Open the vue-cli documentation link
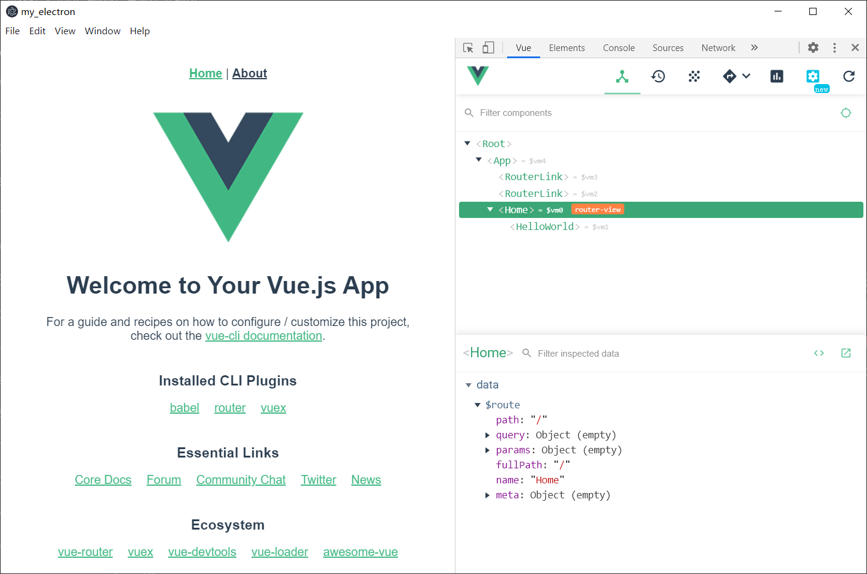This screenshot has height=574, width=867. [x=264, y=336]
